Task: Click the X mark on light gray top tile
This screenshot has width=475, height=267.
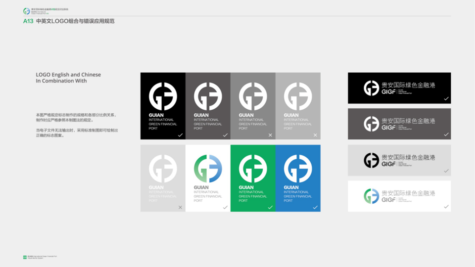Action: click(315, 135)
